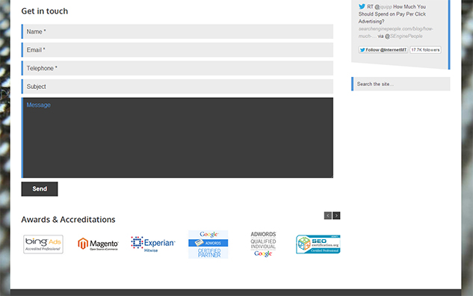This screenshot has height=296, width=473.
Task: Show previous accreditations with left arrow
Action: pyautogui.click(x=328, y=215)
